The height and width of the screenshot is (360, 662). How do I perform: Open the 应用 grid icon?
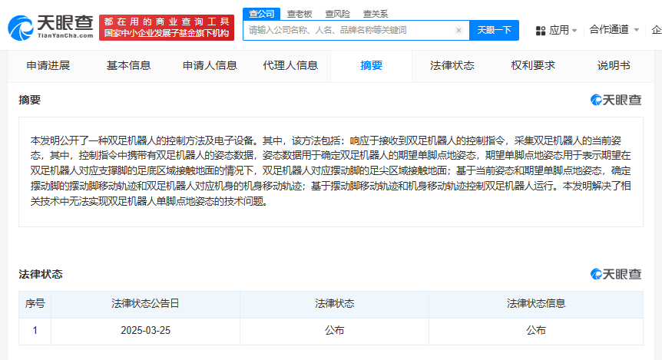pos(541,31)
